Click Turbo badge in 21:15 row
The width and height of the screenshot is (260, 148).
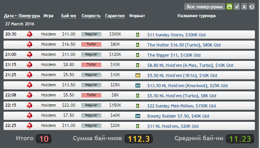pos(91,64)
